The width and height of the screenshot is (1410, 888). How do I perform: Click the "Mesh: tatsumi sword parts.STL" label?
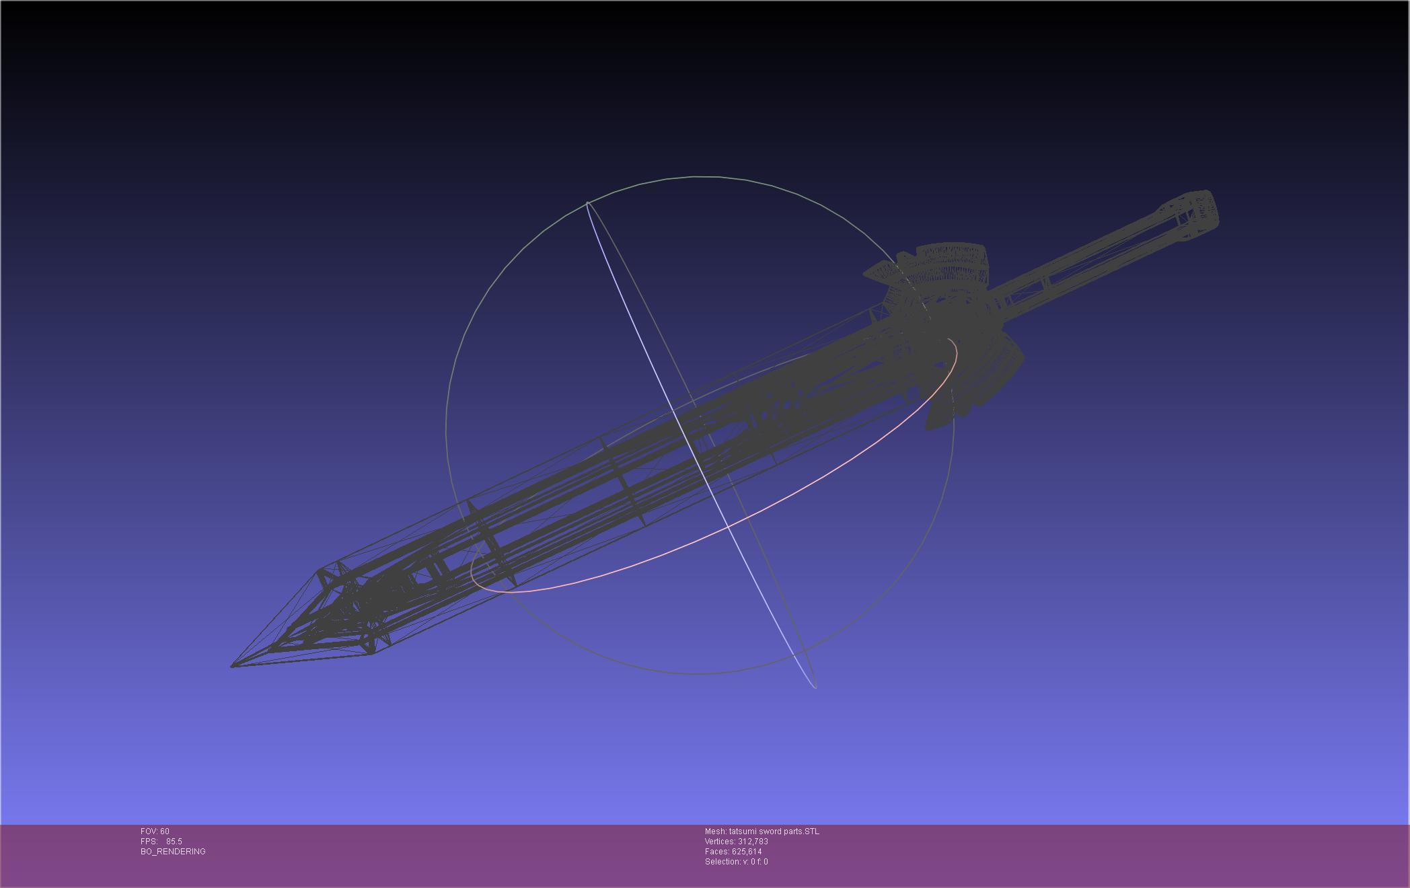(x=762, y=831)
